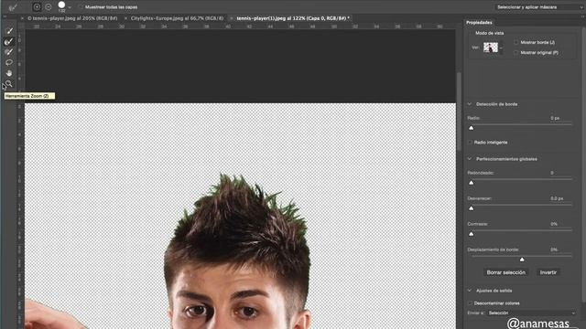Select the Hand tool
This screenshot has width=586, height=329.
coord(9,73)
